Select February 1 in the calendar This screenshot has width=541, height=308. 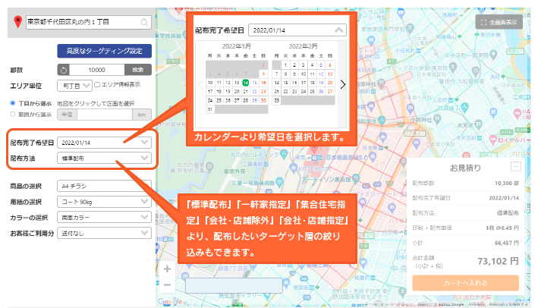click(x=285, y=64)
